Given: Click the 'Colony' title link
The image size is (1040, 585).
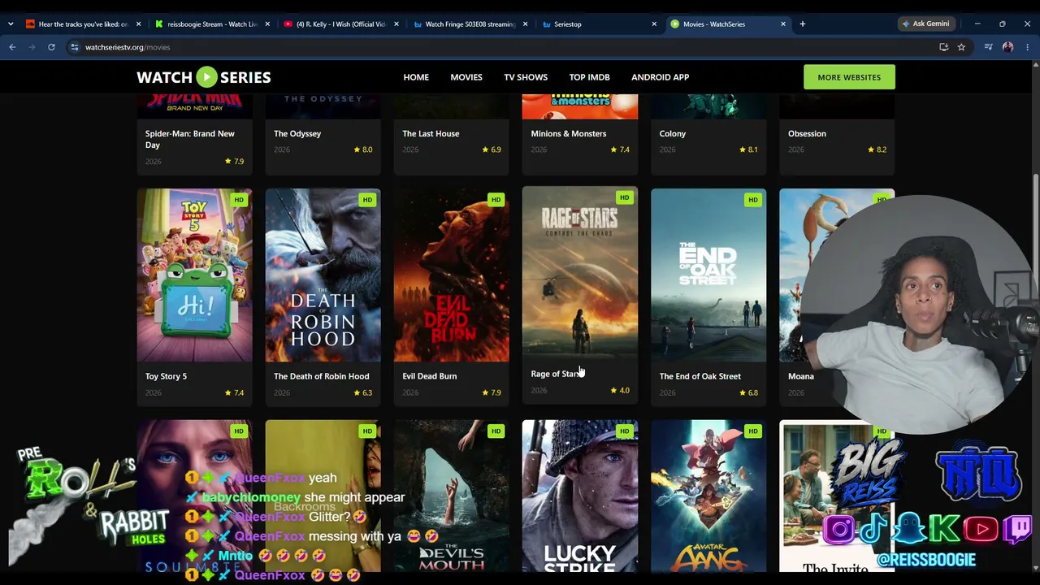Looking at the screenshot, I should 673,133.
